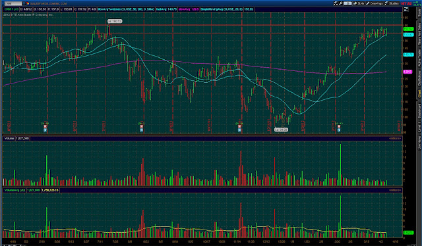Expand the symbol history dropdown arrow
This screenshot has width=422, height=246.
[x=24, y=3]
